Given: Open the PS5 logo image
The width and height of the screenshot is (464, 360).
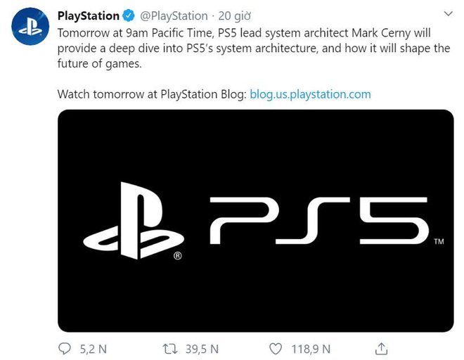Looking at the screenshot, I should (x=256, y=221).
